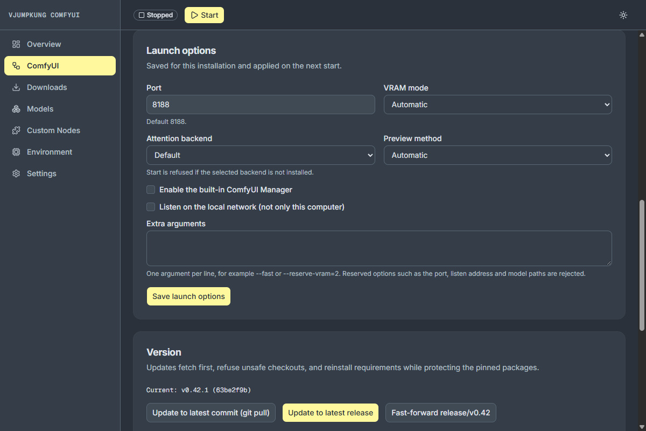Click the VJUMPKUNG COMFYUI title text
The width and height of the screenshot is (646, 431).
[44, 15]
